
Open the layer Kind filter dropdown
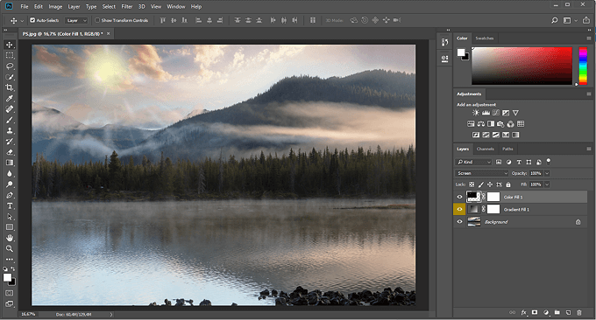(x=474, y=162)
